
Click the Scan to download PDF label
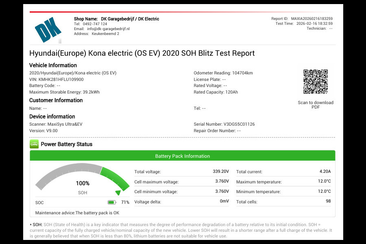point(316,105)
